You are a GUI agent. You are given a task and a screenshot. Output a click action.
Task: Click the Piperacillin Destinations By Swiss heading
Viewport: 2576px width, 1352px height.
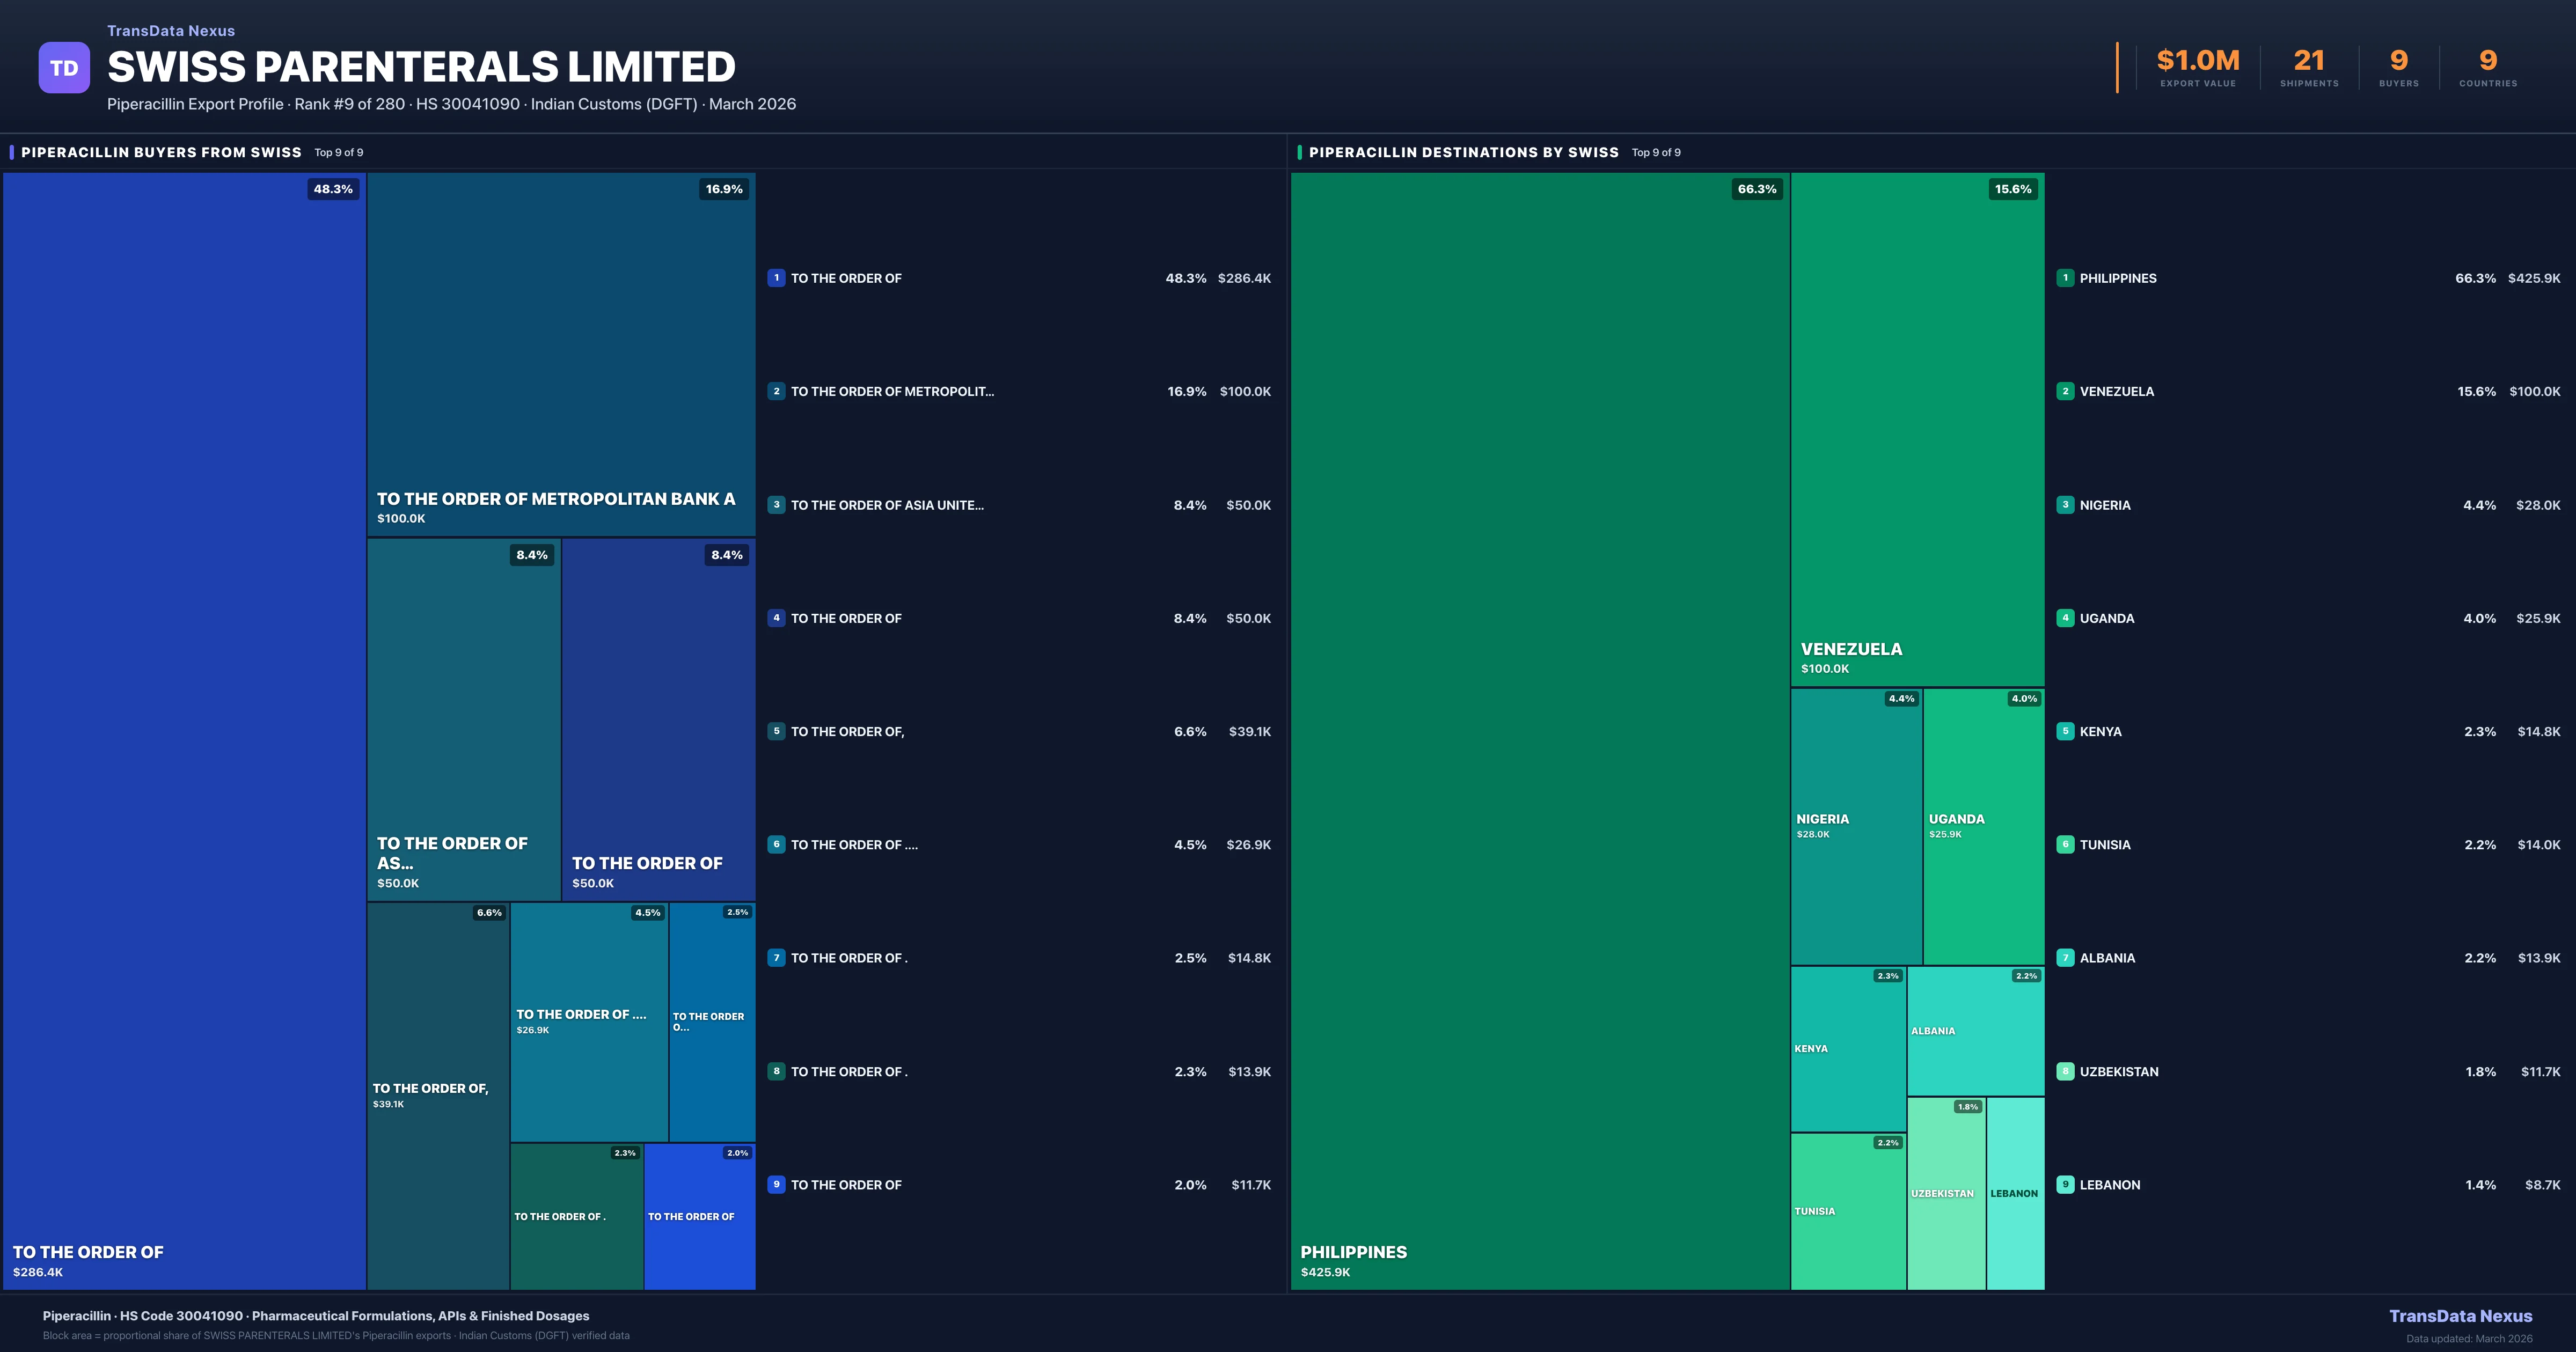tap(1463, 152)
